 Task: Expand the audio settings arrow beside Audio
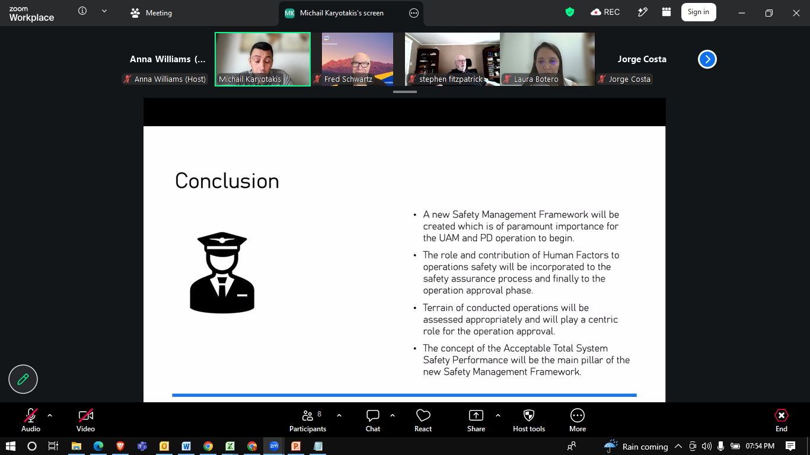50,415
